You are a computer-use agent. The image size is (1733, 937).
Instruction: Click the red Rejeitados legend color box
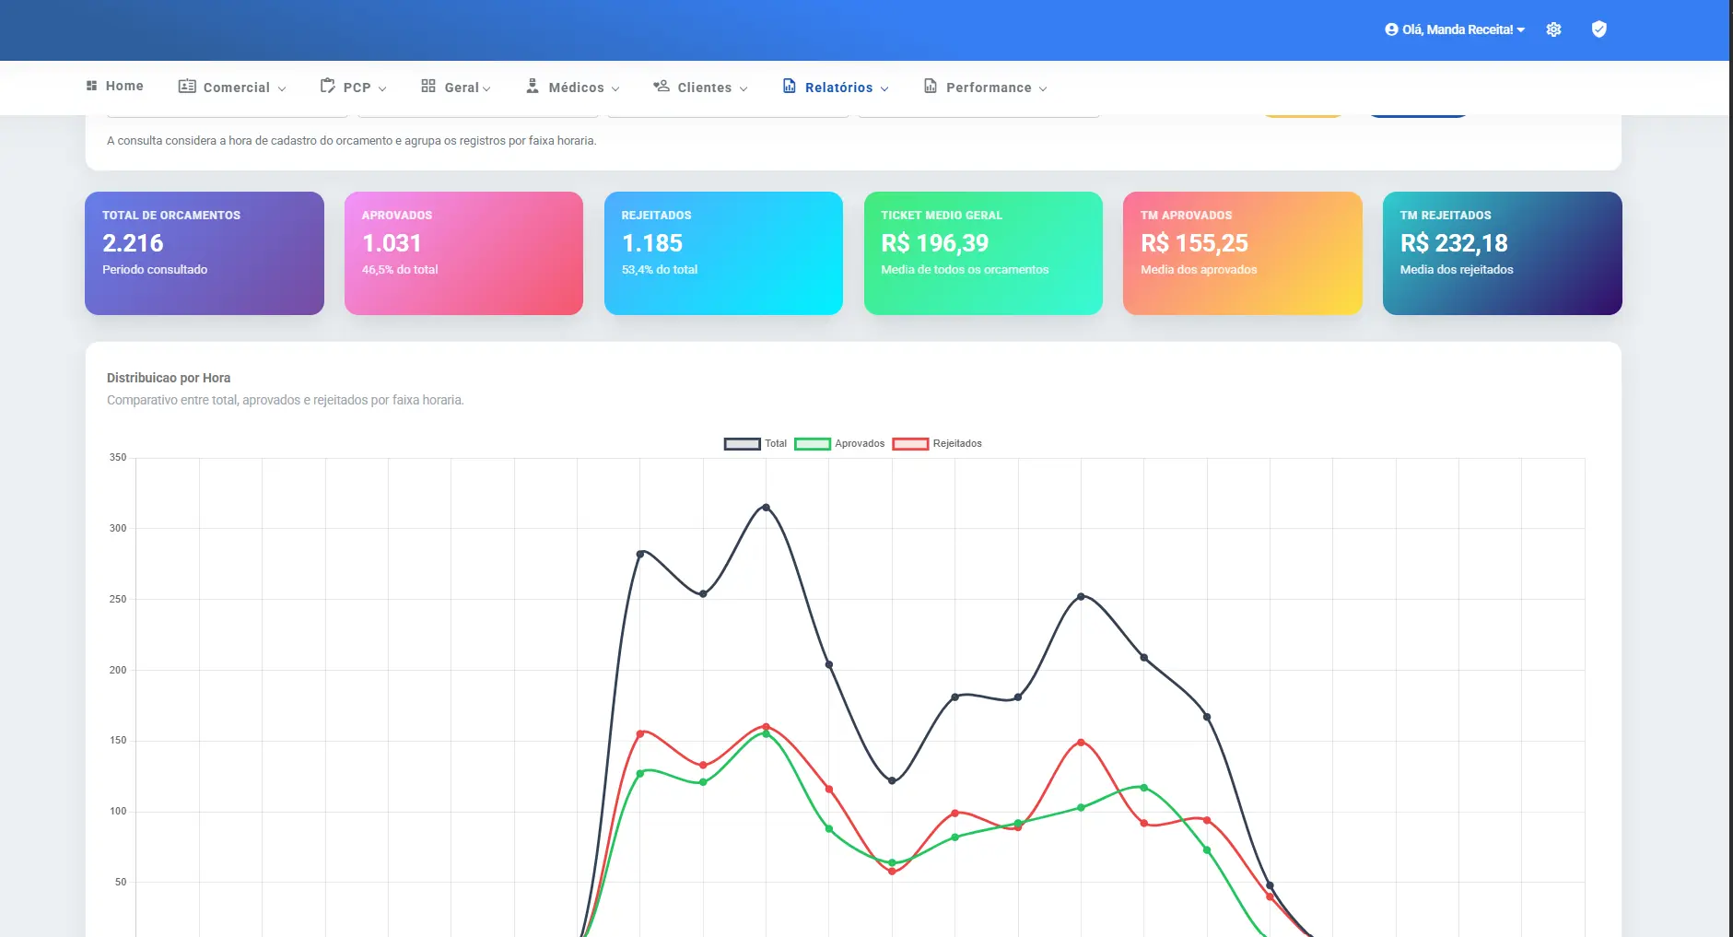910,444
